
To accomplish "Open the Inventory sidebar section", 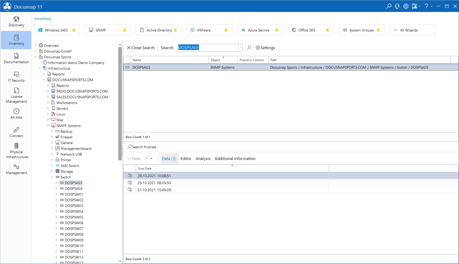I will tap(16, 40).
